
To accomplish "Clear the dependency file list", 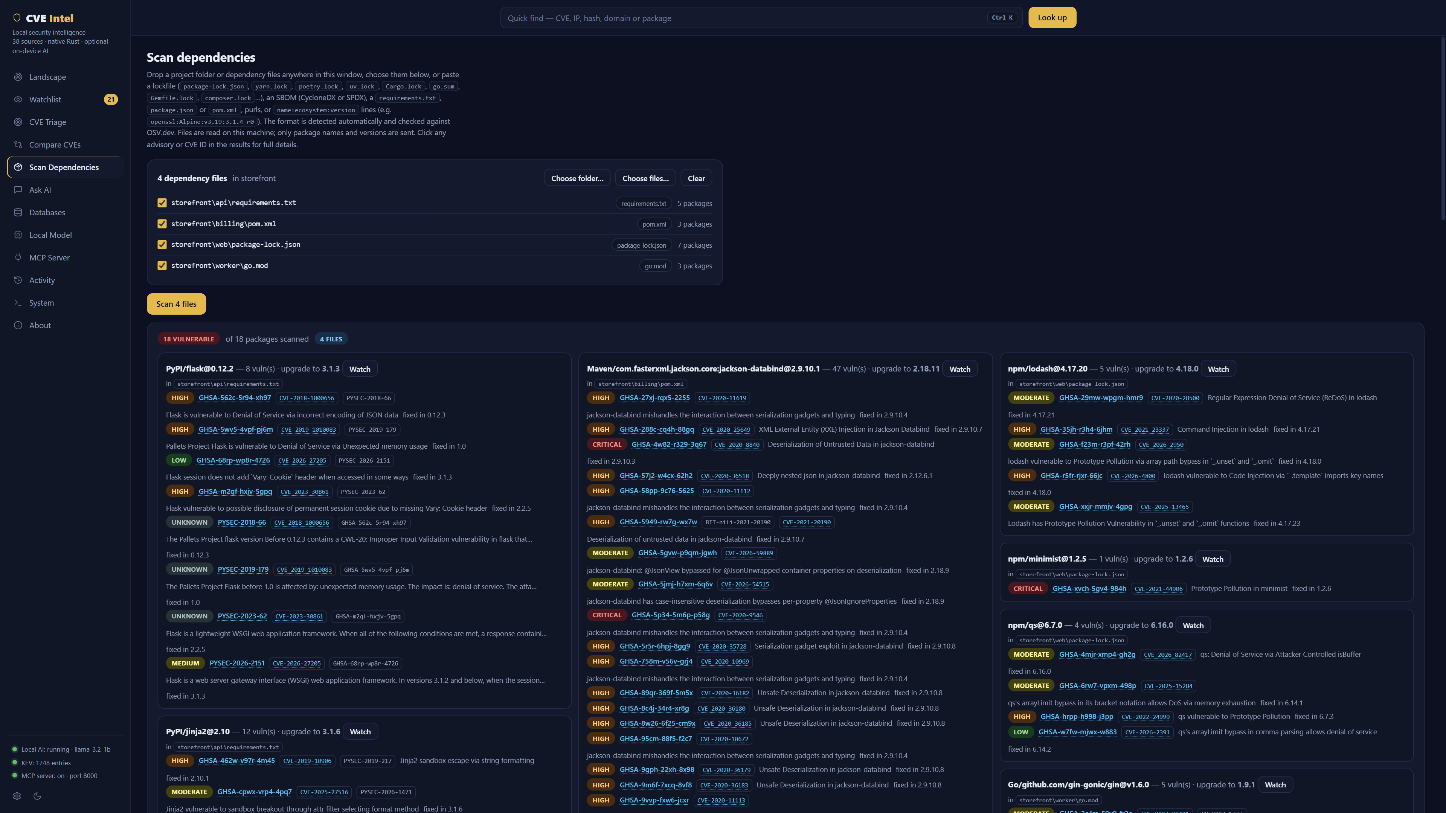I will pyautogui.click(x=696, y=178).
